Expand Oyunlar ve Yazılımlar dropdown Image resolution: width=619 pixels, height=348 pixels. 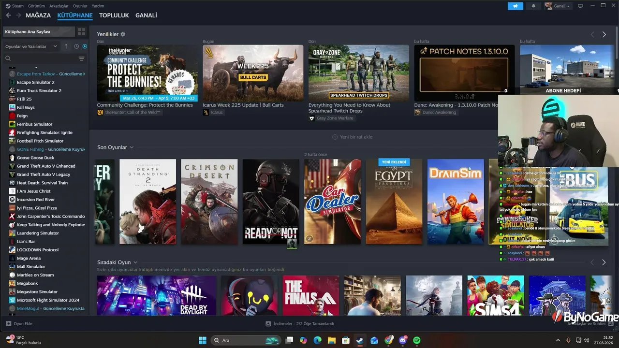[31, 46]
